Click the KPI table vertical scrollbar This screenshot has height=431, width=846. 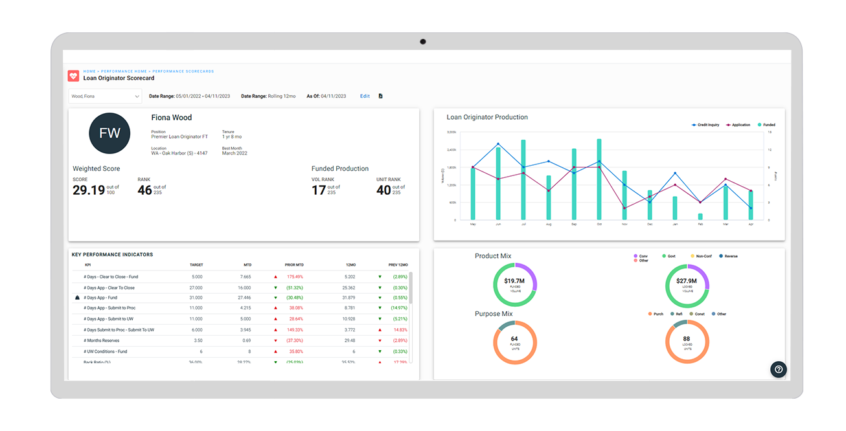411,287
